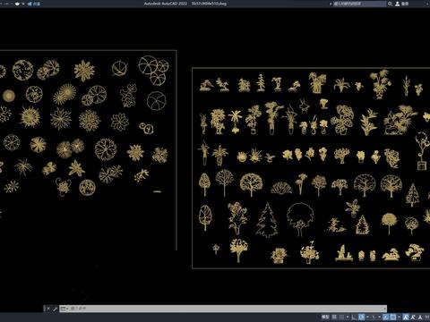The image size is (430, 322).
Task: Click the Model space button in status bar
Action: click(325, 317)
